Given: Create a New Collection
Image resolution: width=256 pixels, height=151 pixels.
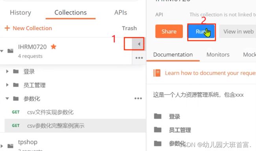Looking at the screenshot, I should coord(28,28).
